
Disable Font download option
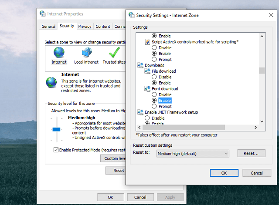154,94
